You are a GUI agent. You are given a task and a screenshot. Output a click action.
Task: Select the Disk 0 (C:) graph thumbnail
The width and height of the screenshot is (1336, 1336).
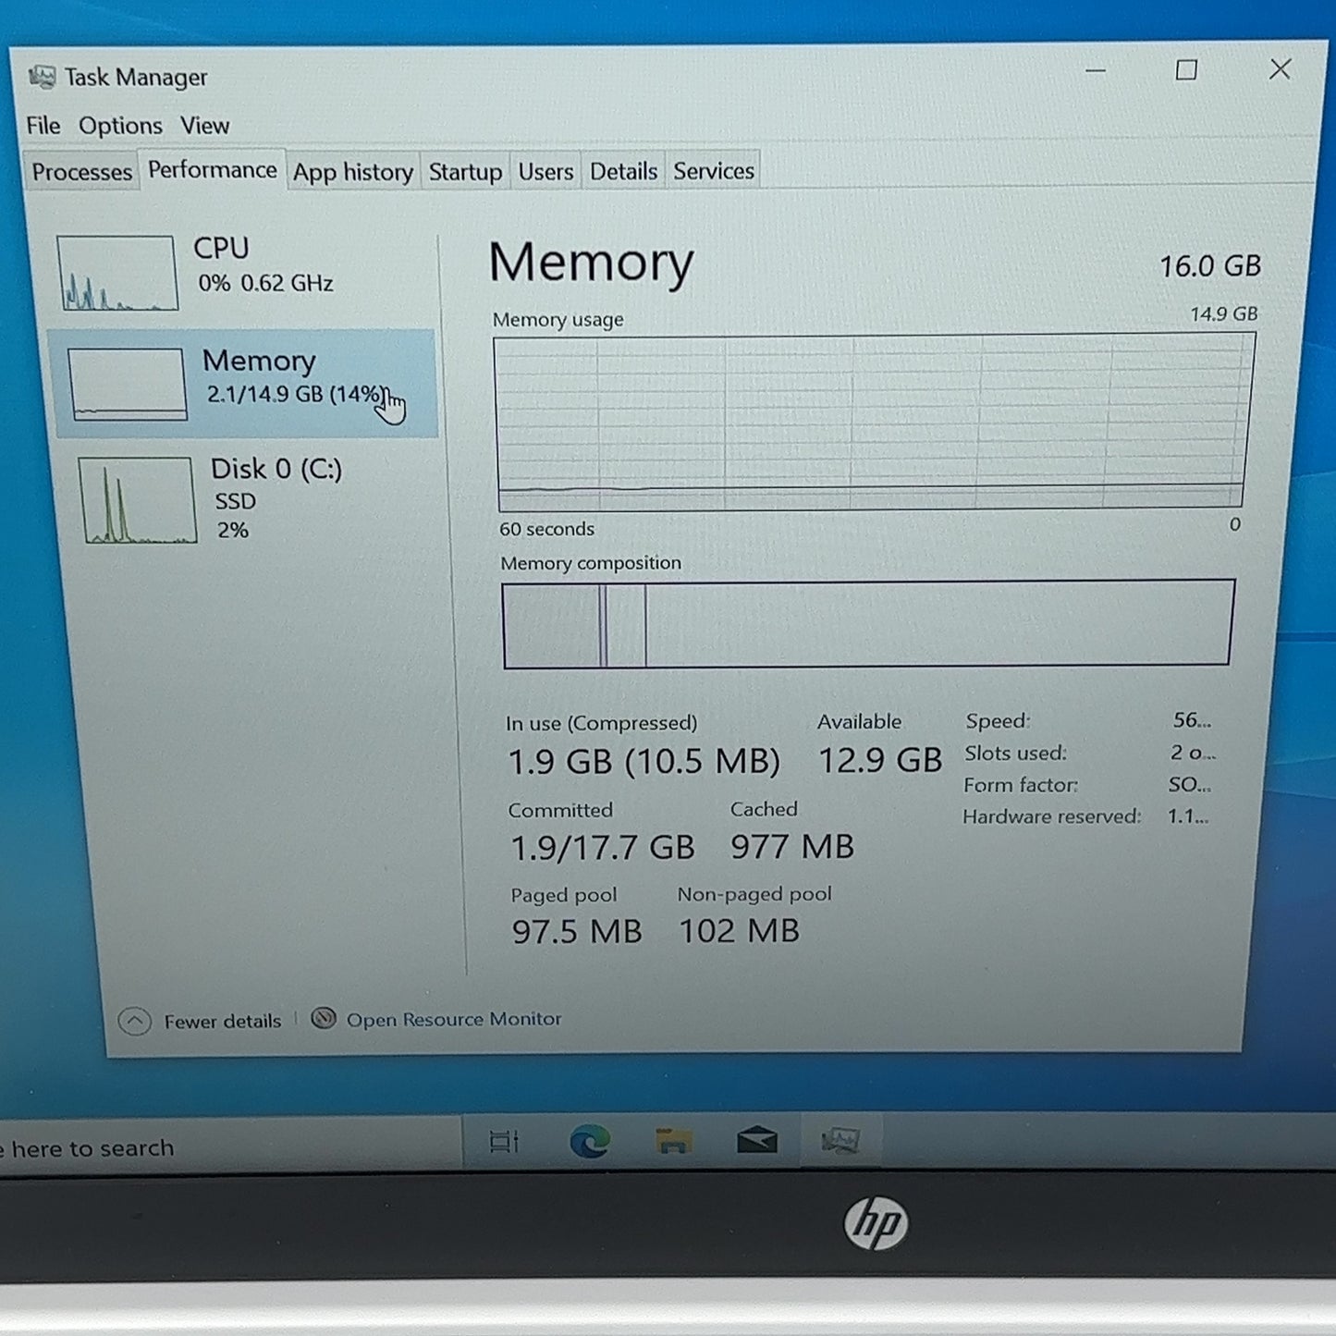pos(137,500)
